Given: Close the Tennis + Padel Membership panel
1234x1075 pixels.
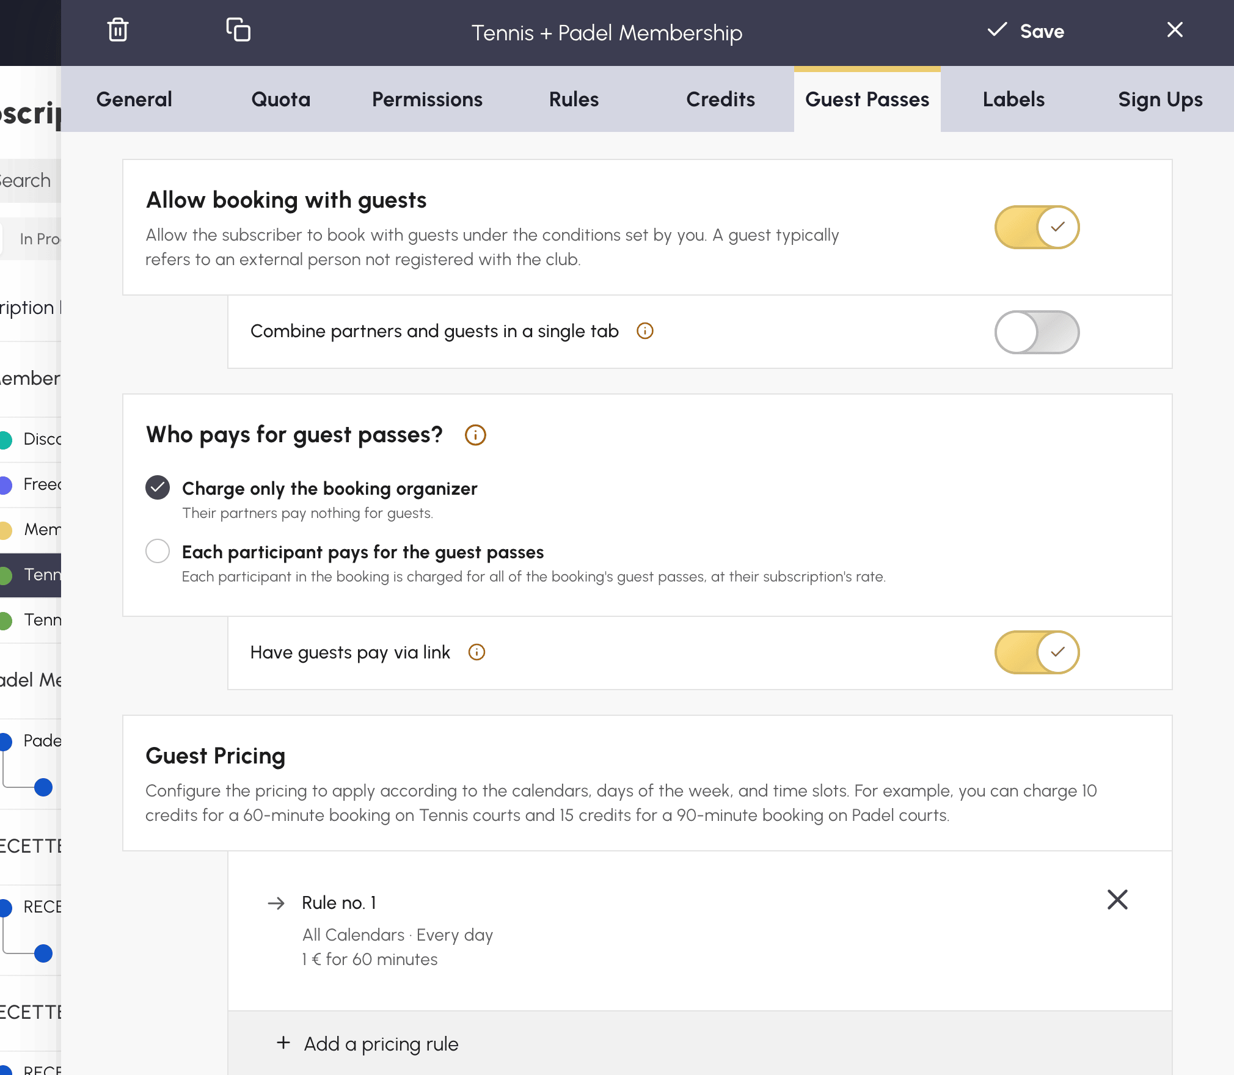Looking at the screenshot, I should (1175, 30).
